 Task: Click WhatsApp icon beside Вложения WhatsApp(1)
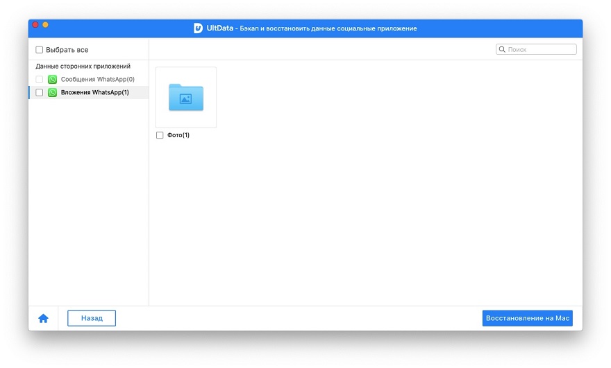[x=52, y=93]
